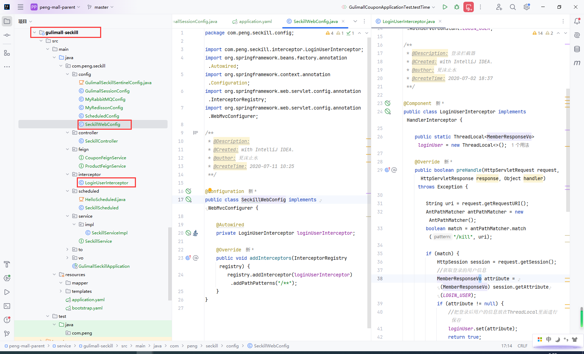584x354 pixels.
Task: Collapse the interceptor package
Action: [67, 174]
